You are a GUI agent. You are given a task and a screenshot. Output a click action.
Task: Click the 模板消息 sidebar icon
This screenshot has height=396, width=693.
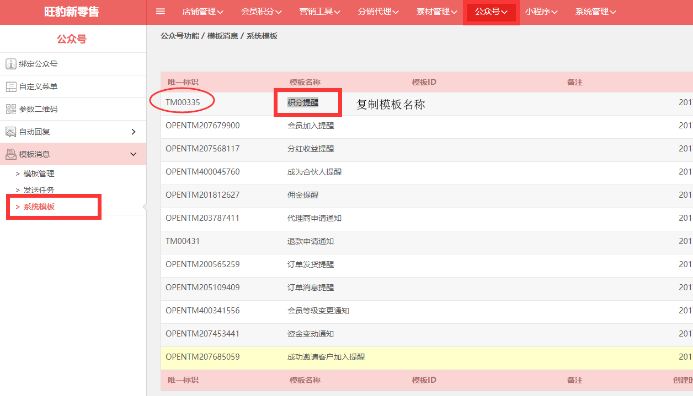point(10,154)
